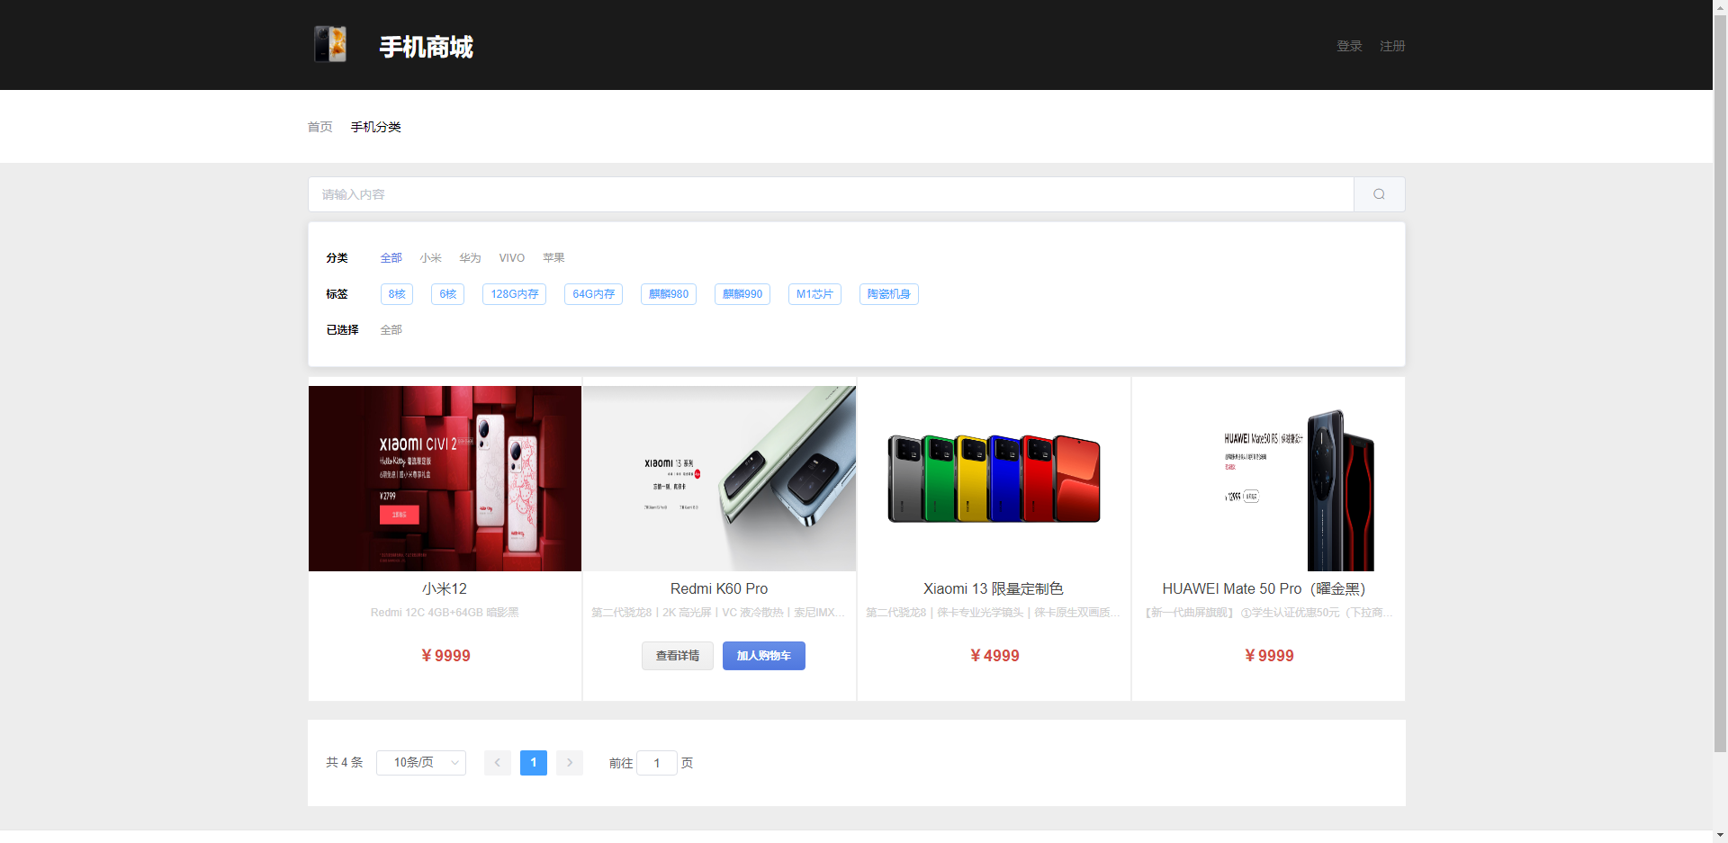Switch to 手机分类 navigation tab

point(375,127)
